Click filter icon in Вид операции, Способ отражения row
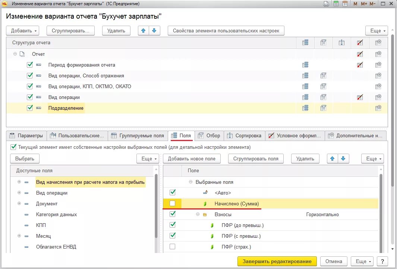The image size is (397, 269). pos(323,76)
